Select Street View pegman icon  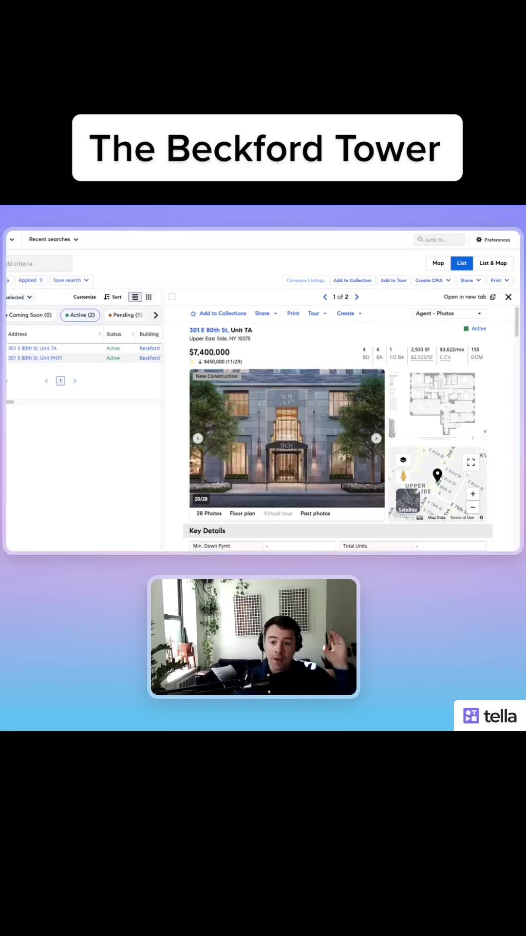pyautogui.click(x=403, y=476)
